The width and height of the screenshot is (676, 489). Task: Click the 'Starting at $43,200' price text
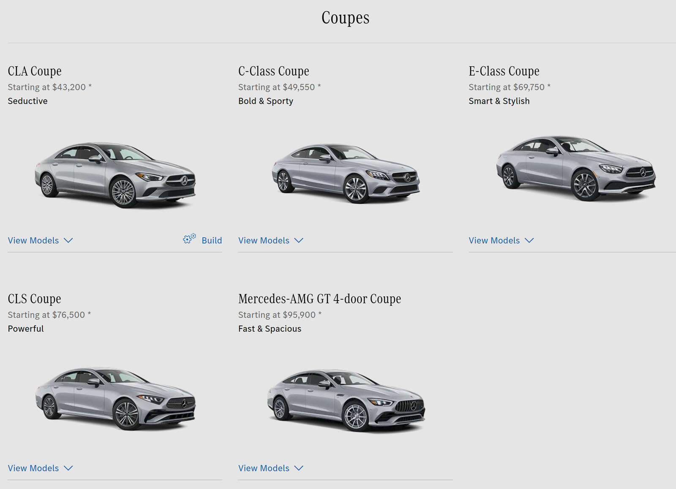49,87
